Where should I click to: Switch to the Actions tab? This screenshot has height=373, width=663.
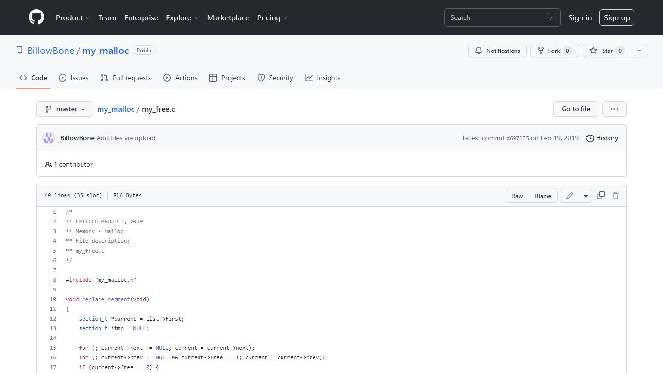tap(180, 78)
